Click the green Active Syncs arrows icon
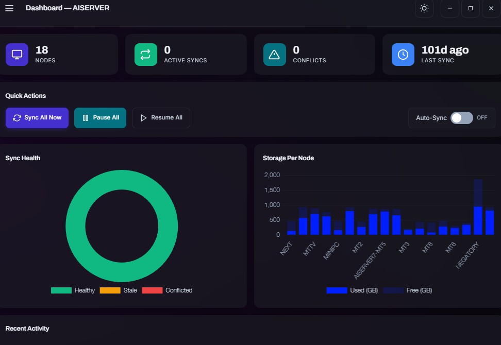Viewport: 501px width, 345px height. (x=146, y=55)
